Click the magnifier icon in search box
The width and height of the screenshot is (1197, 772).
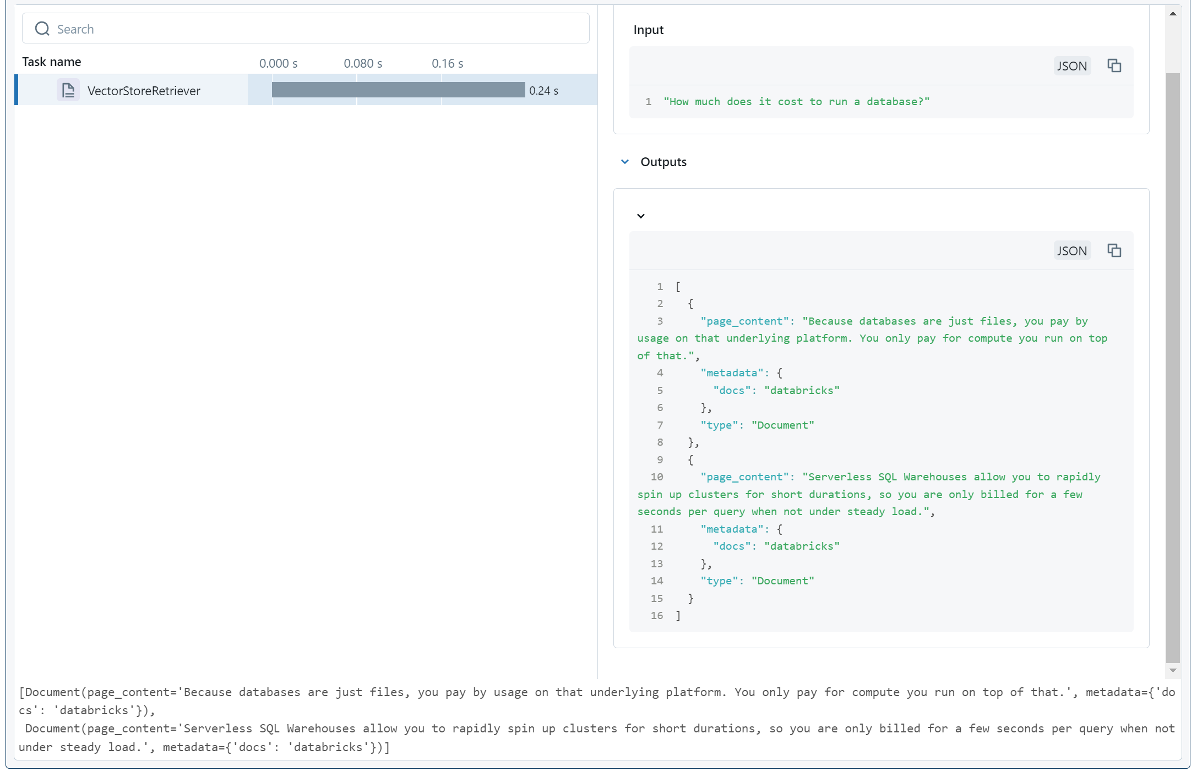42,29
